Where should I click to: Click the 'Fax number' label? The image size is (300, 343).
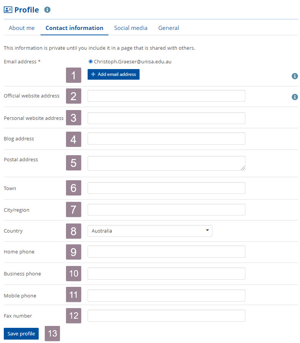point(18,316)
